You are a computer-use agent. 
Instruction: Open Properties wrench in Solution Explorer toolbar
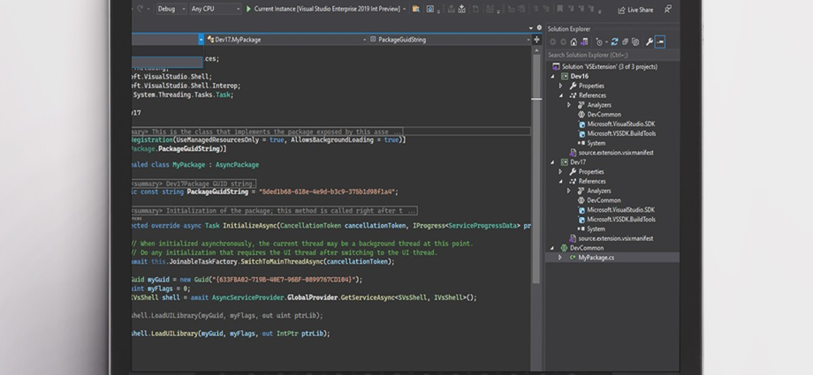650,42
